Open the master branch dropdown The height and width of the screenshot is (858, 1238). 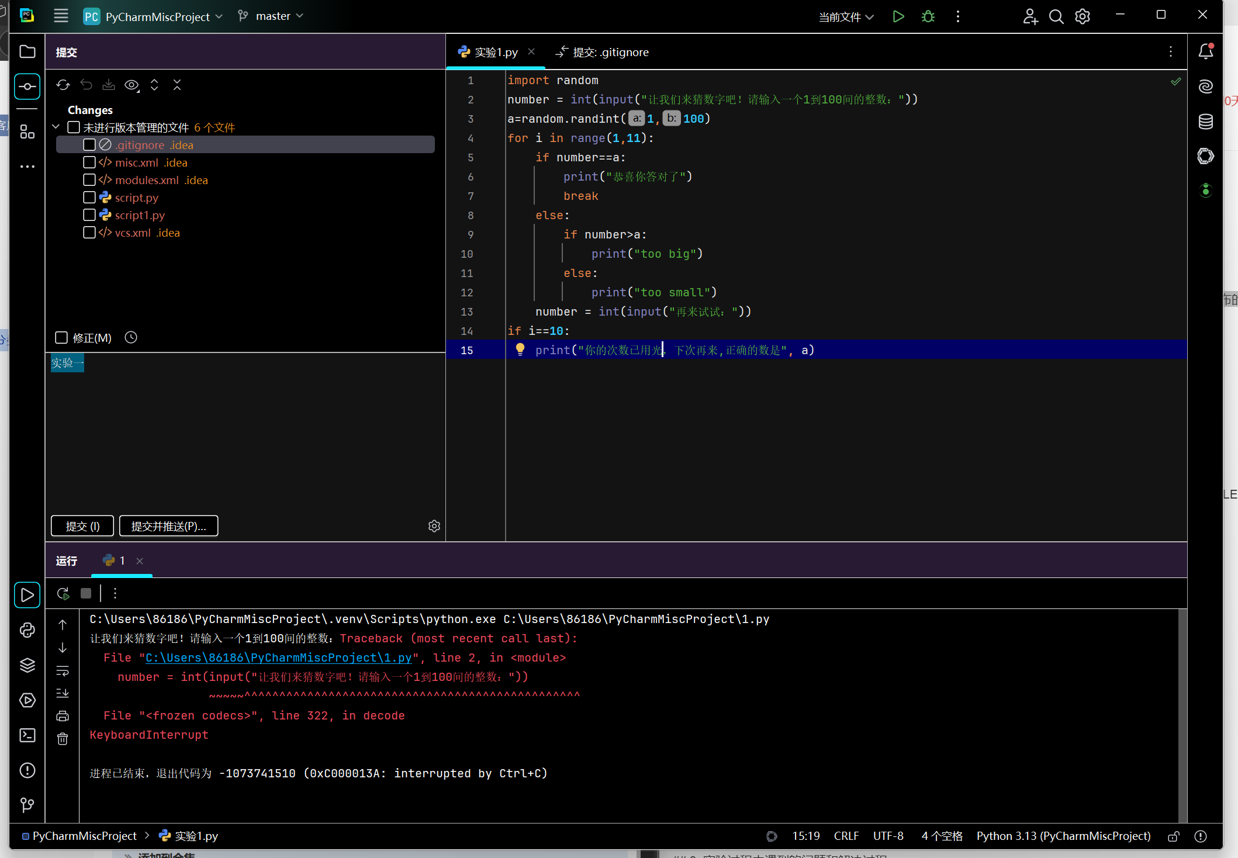272,16
